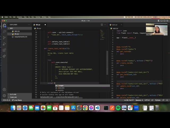The image size is (170, 128).
Task: Open the Customize Layout button
Action: pyautogui.click(x=167, y=21)
